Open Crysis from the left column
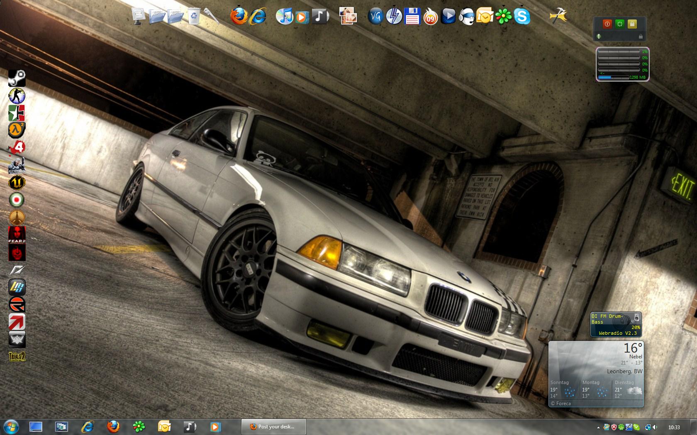Image resolution: width=697 pixels, height=435 pixels. pyautogui.click(x=17, y=165)
